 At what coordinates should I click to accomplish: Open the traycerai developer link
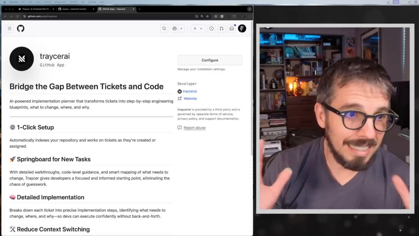click(190, 91)
